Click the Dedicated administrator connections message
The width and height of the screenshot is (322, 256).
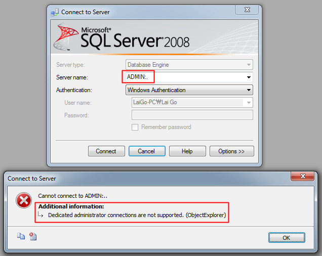pos(137,215)
